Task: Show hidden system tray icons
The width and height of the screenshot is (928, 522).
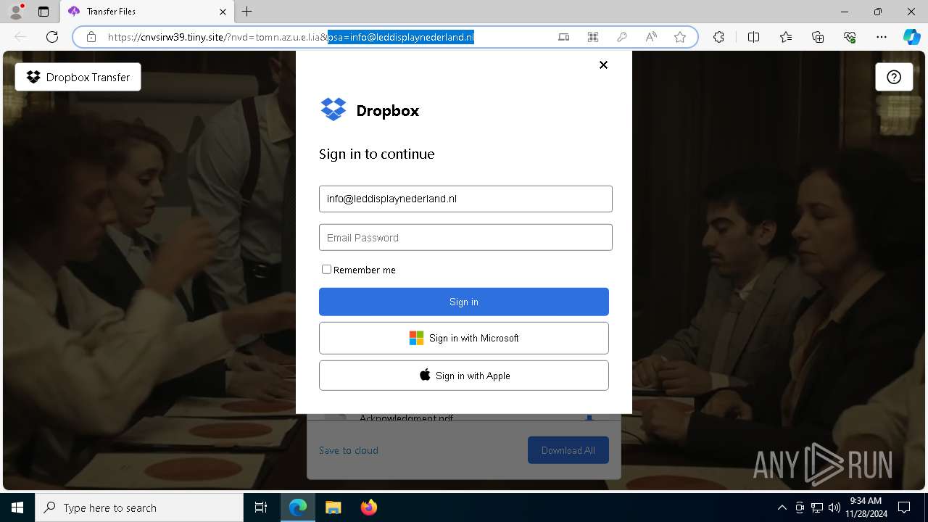Action: coord(782,507)
